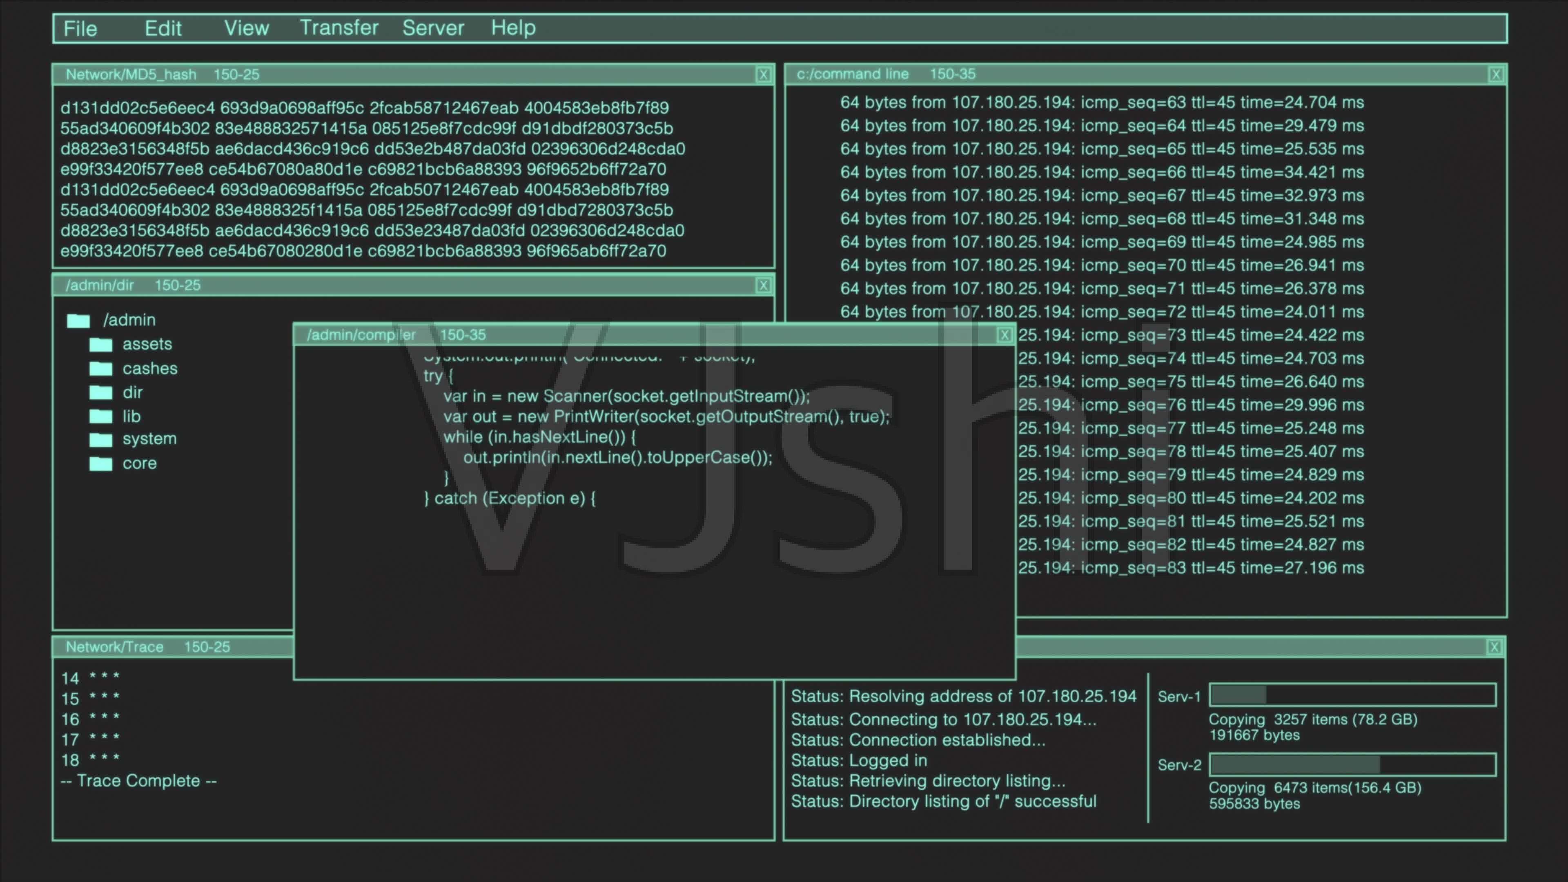1568x882 pixels.
Task: Click the 'out.println' code line
Action: click(618, 458)
